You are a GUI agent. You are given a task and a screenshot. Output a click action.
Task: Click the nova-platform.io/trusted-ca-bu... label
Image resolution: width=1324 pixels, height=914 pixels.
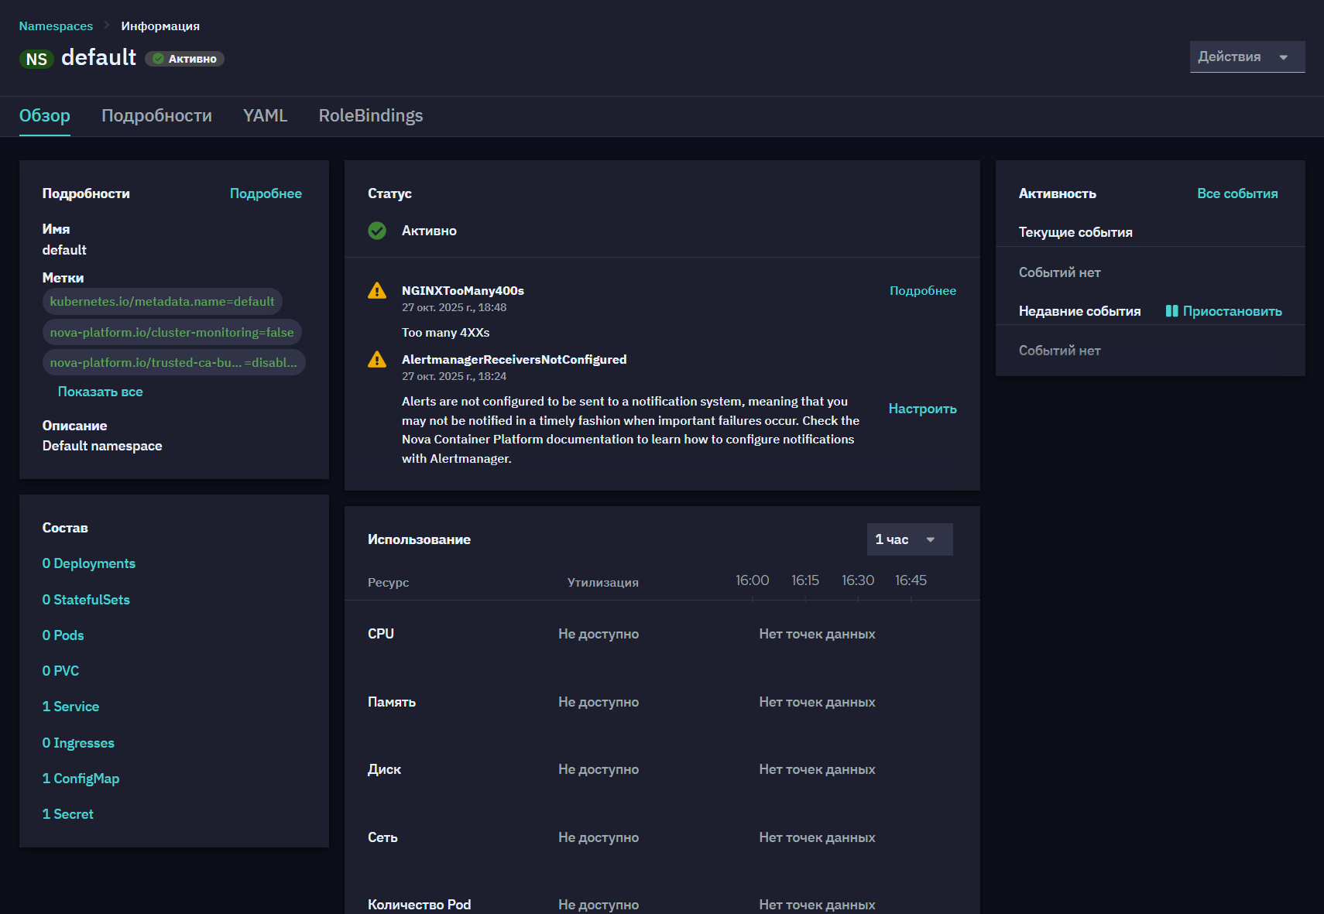point(173,362)
